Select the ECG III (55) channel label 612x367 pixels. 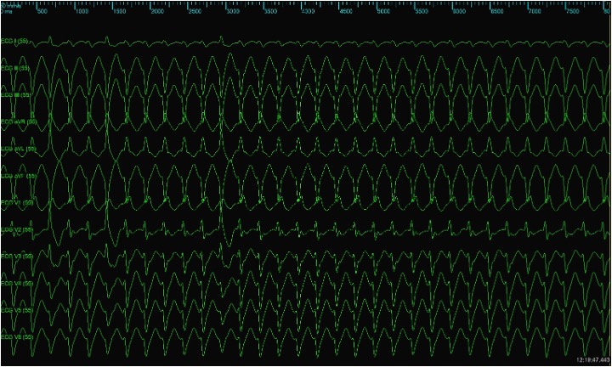pyautogui.click(x=16, y=95)
